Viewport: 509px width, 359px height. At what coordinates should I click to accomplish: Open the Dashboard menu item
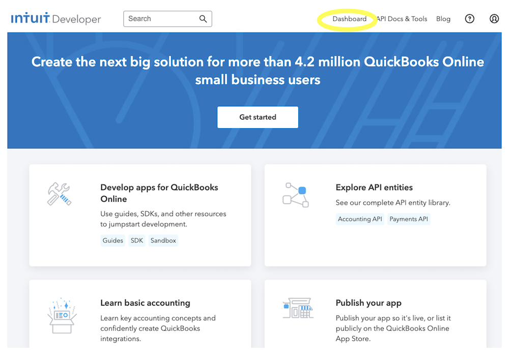click(349, 19)
